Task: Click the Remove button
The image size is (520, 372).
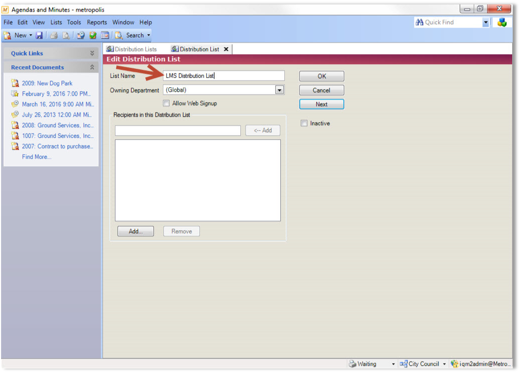Action: pyautogui.click(x=182, y=231)
